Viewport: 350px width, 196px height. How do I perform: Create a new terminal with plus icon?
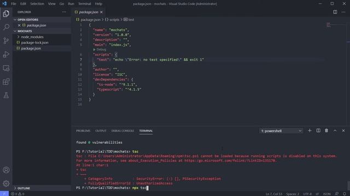(x=310, y=131)
